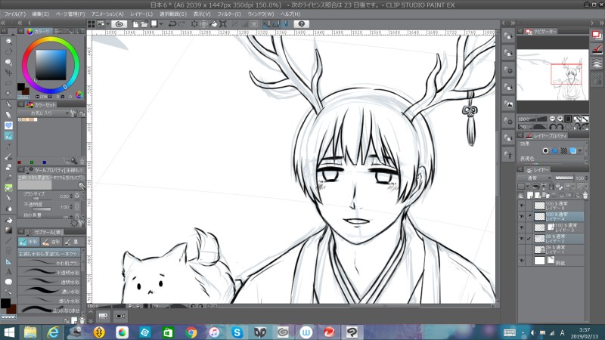Select レイヤー 3 row thumbnail
Image resolution: width=605 pixels, height=340 pixels.
click(x=539, y=228)
